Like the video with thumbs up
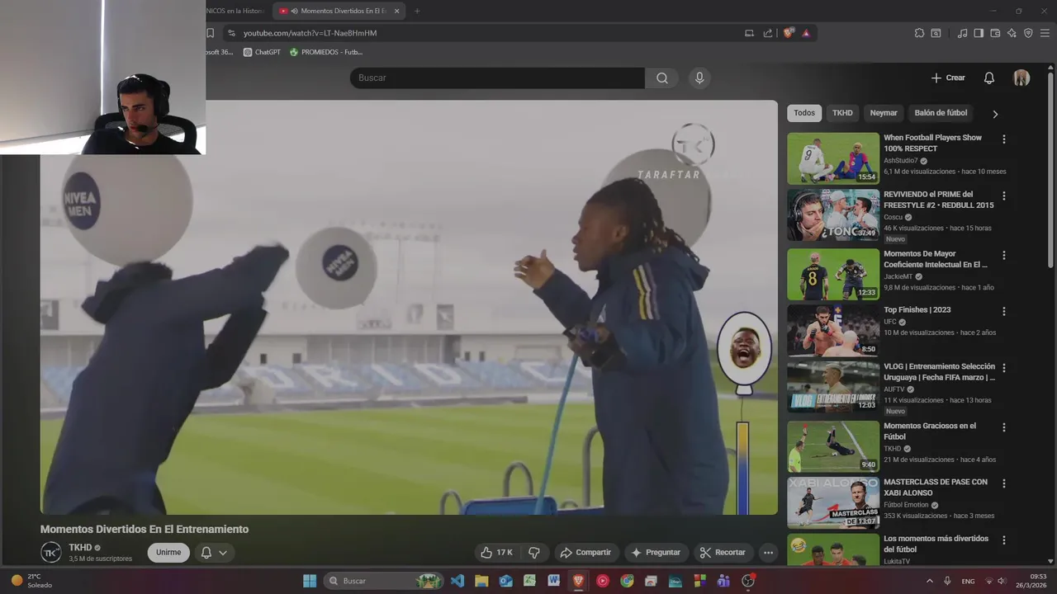This screenshot has width=1057, height=594. pyautogui.click(x=496, y=553)
